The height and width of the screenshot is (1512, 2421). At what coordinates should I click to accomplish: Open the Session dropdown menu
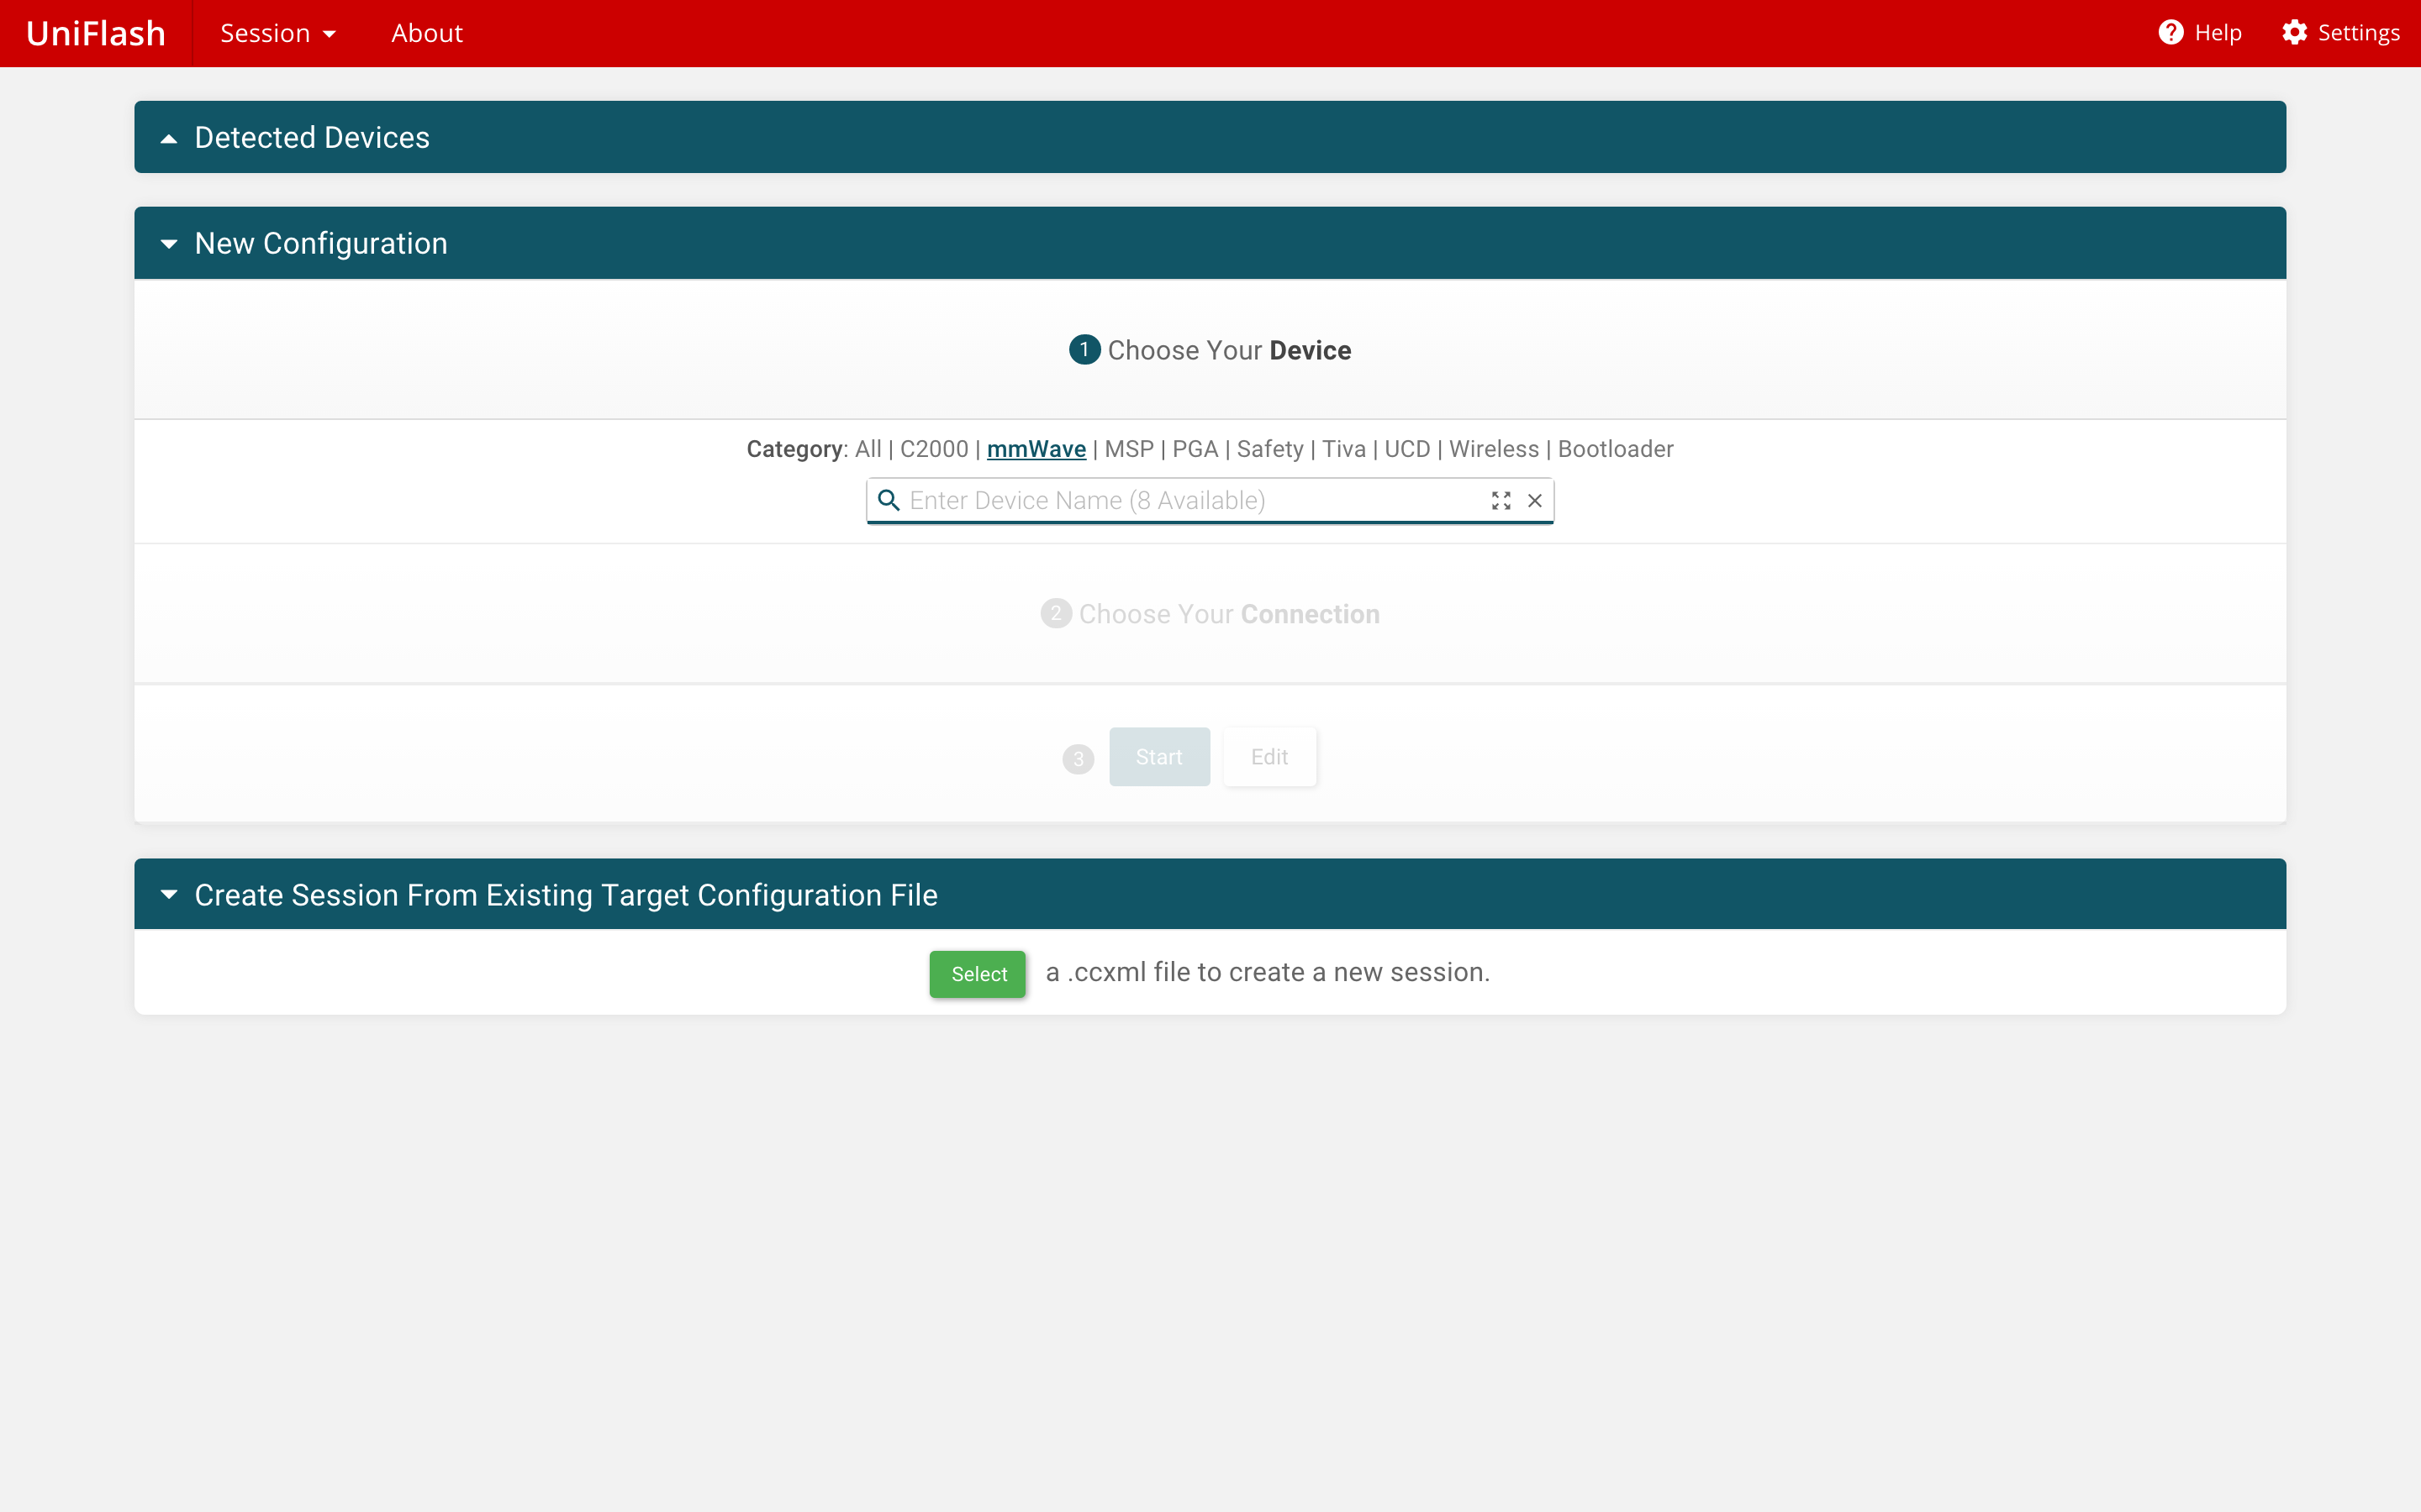click(x=277, y=33)
